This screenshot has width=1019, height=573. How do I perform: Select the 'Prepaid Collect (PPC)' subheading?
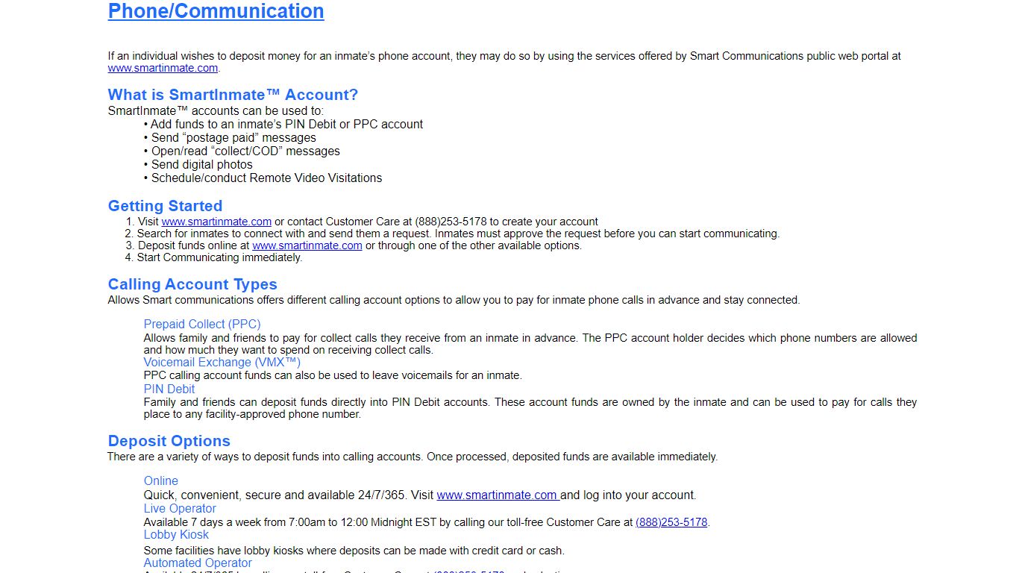click(x=202, y=324)
